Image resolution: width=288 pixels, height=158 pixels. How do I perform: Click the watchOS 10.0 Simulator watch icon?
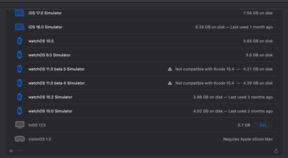tap(20, 111)
